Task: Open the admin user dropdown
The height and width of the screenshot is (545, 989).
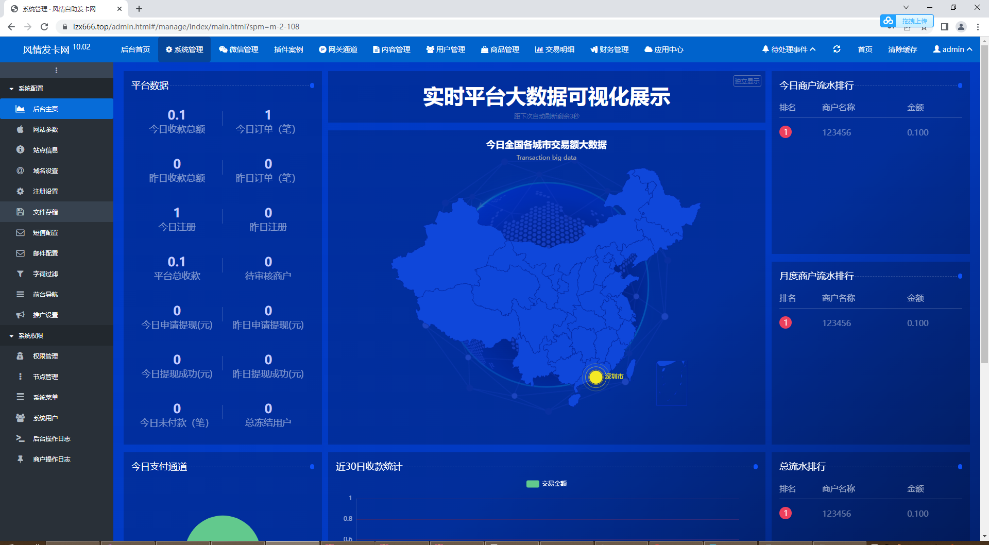Action: click(952, 49)
